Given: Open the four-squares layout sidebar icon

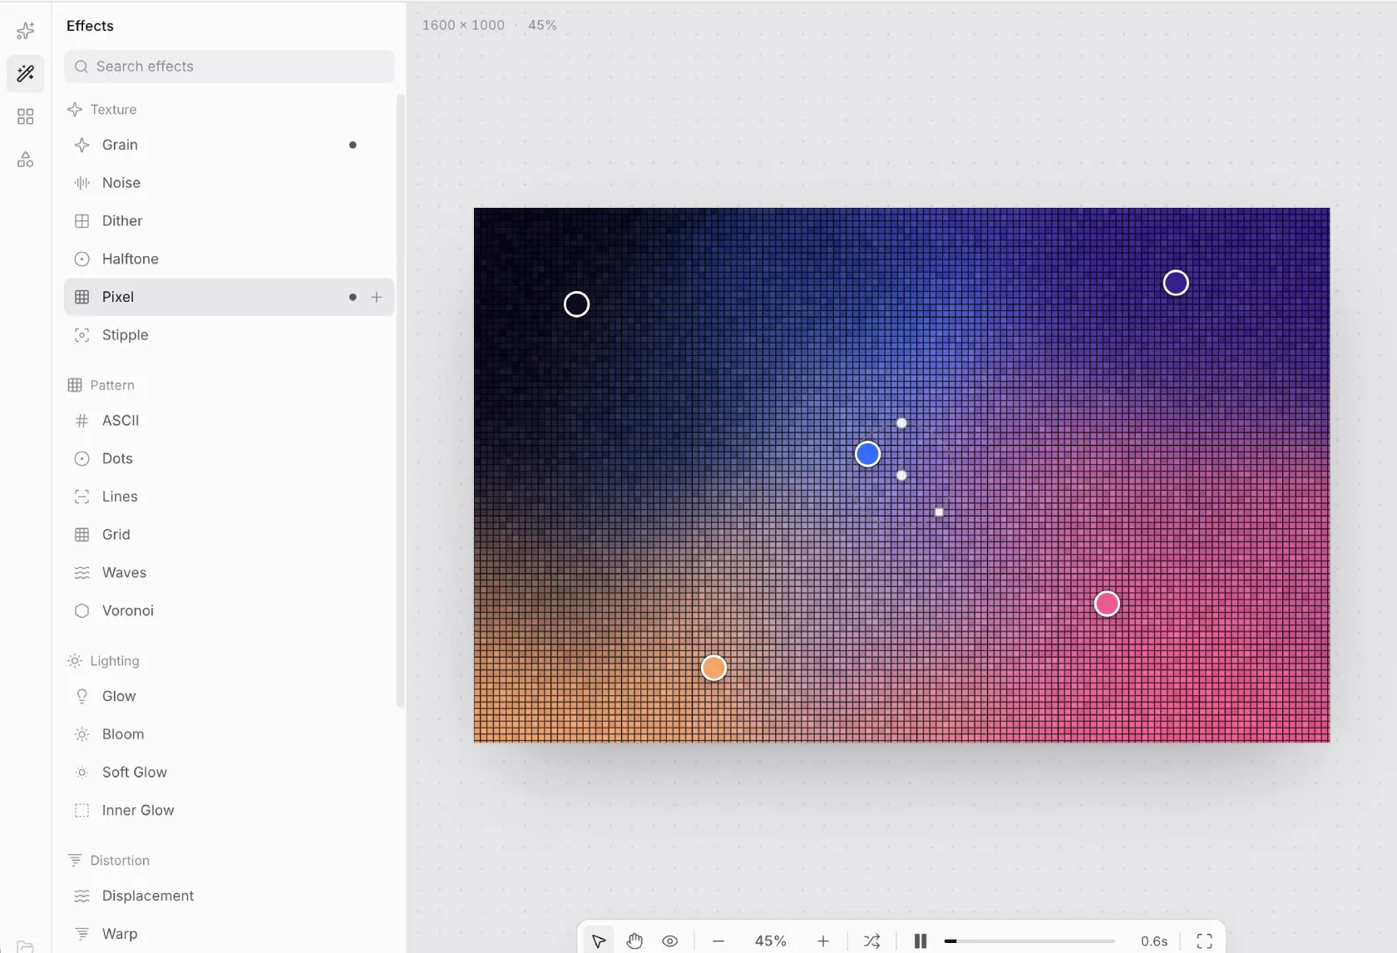Looking at the screenshot, I should click(26, 116).
